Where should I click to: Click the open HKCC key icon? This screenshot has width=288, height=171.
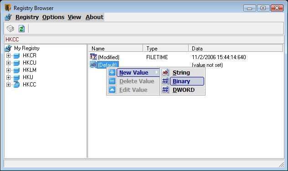[x=16, y=85]
